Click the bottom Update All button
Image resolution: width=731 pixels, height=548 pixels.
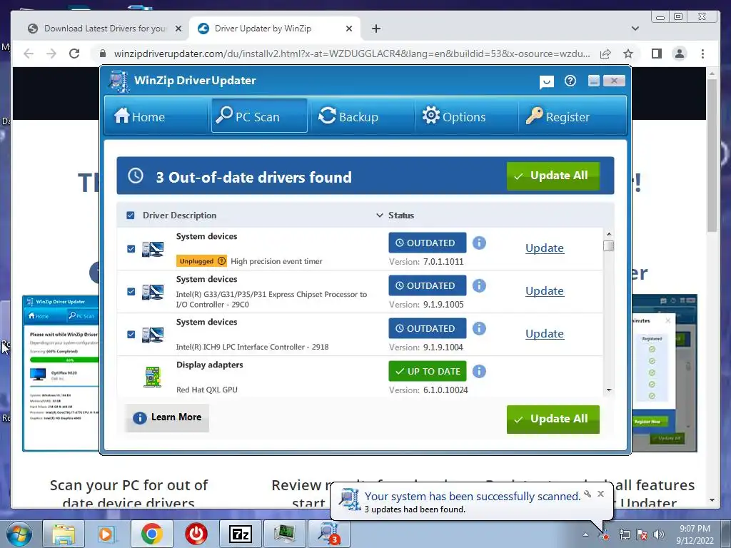pos(553,419)
